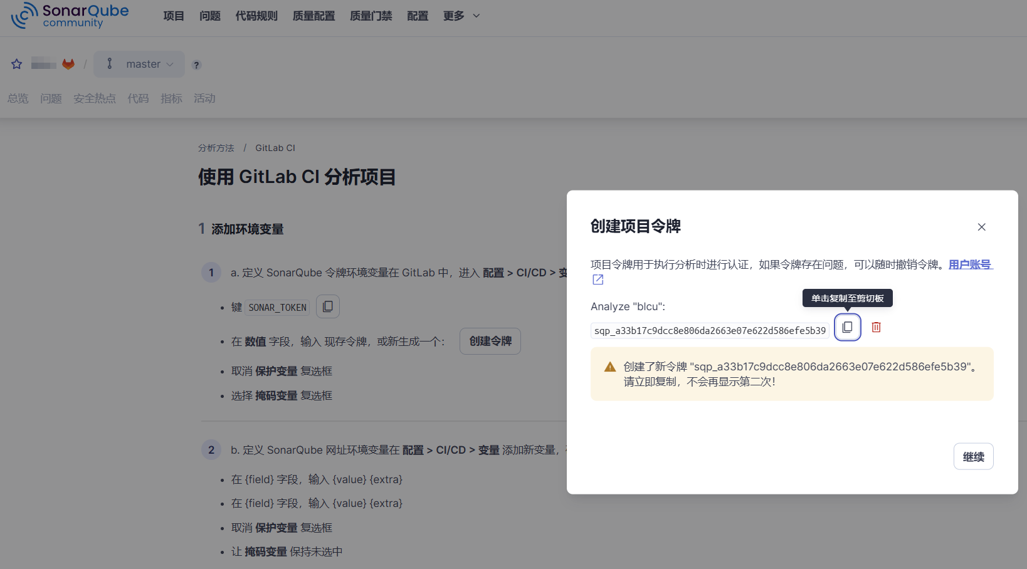Click the 创建项目令牌 dialog title
The image size is (1027, 569).
pyautogui.click(x=636, y=226)
